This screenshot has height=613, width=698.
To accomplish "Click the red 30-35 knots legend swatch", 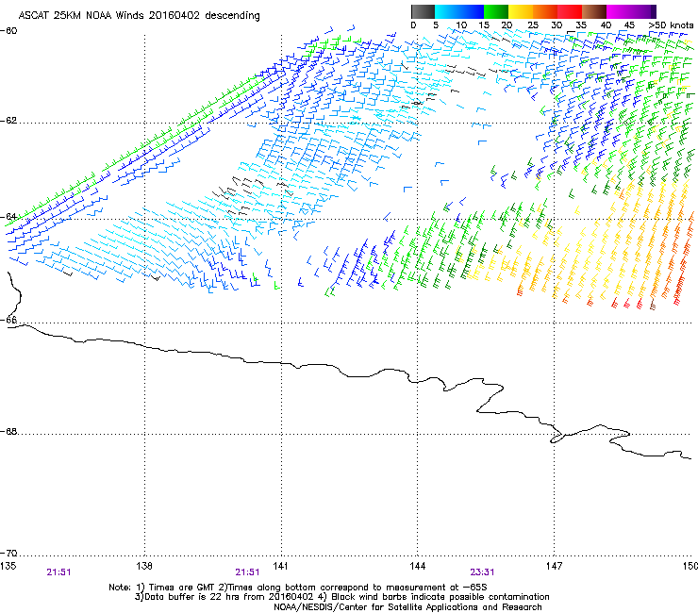I will (570, 11).
